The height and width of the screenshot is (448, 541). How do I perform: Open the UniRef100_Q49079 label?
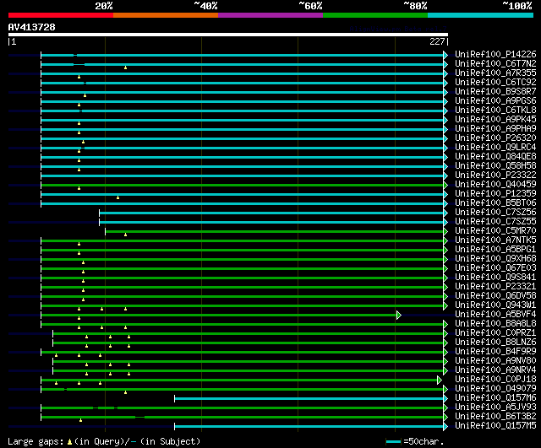pos(495,389)
